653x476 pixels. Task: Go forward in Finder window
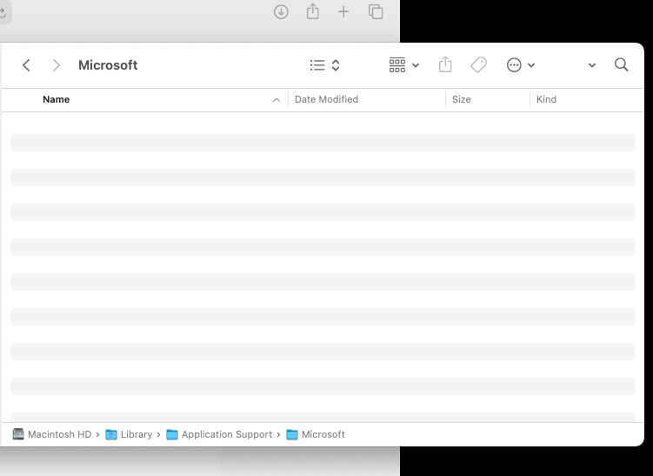point(57,65)
